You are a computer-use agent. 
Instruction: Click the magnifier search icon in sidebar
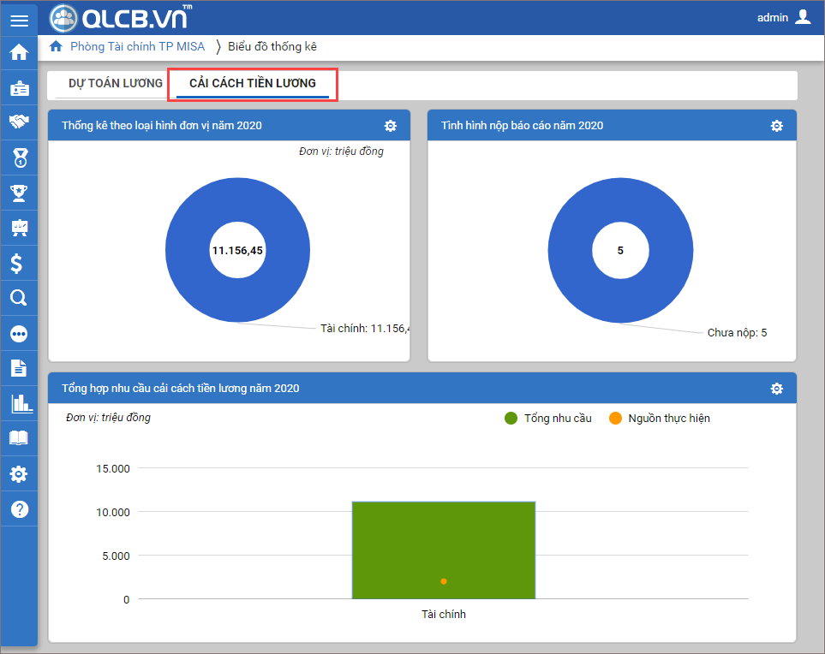click(x=19, y=298)
